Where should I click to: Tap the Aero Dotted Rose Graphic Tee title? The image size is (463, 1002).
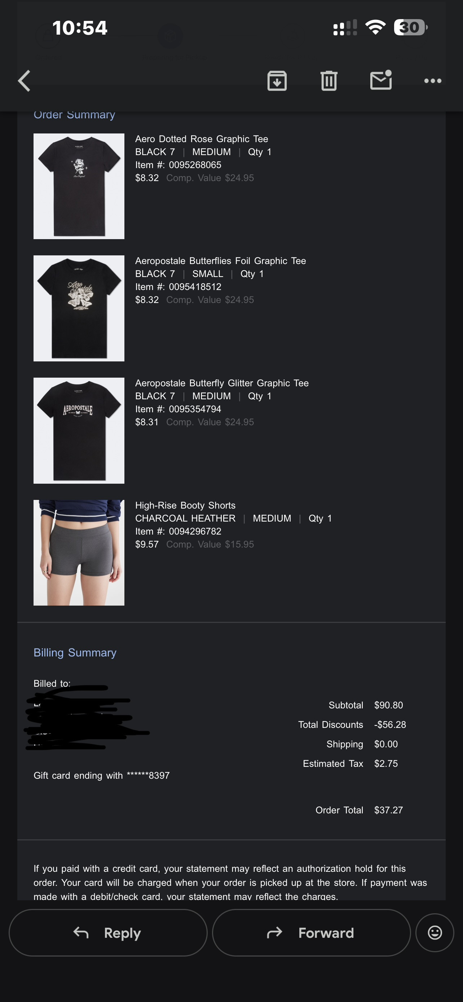point(201,139)
